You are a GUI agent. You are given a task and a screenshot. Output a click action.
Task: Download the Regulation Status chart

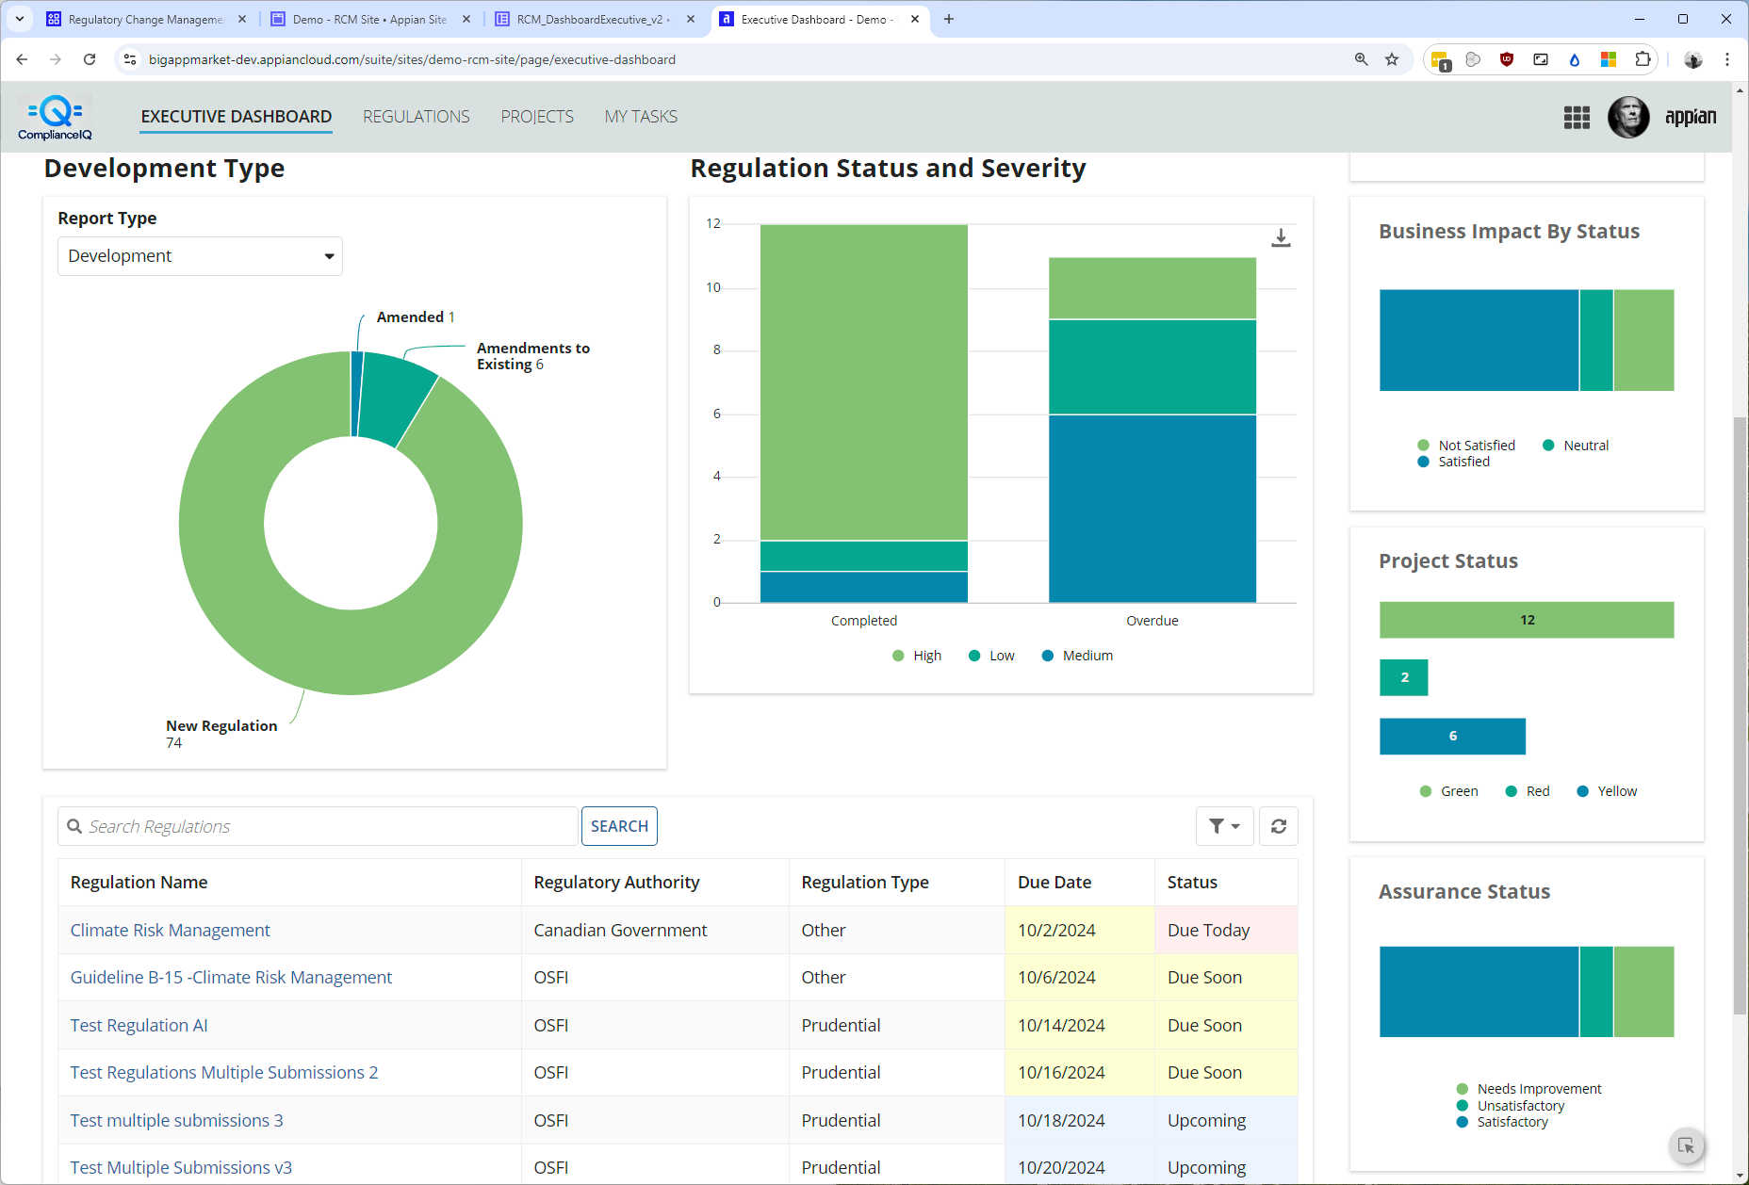pyautogui.click(x=1281, y=238)
